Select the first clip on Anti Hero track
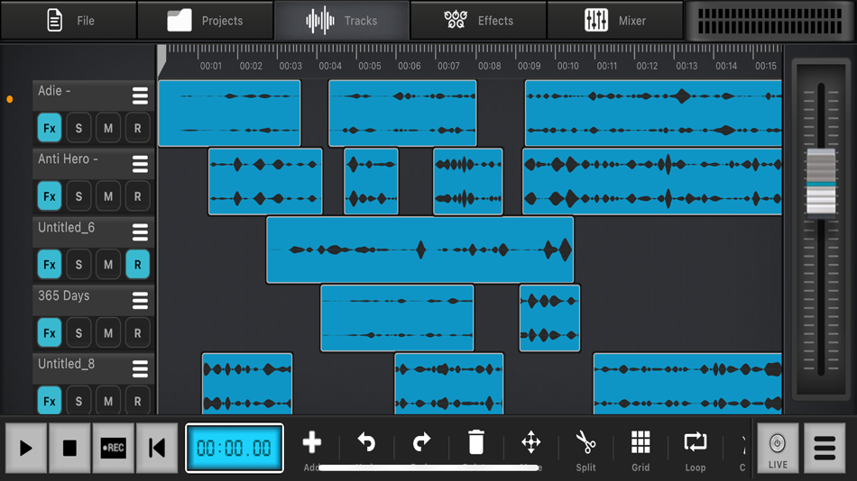 (x=265, y=181)
